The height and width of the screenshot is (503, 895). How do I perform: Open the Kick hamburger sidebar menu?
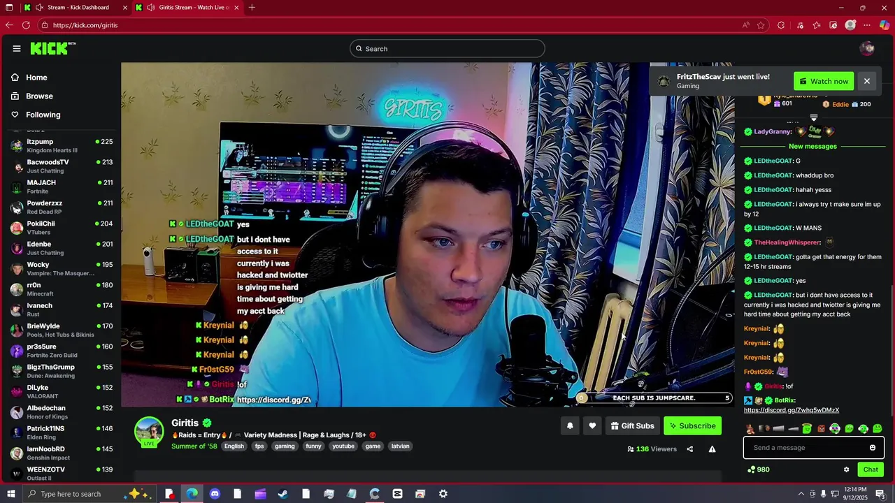[17, 48]
